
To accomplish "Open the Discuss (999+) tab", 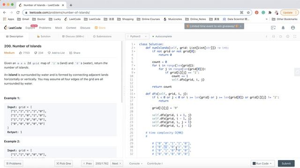I will (73, 36).
